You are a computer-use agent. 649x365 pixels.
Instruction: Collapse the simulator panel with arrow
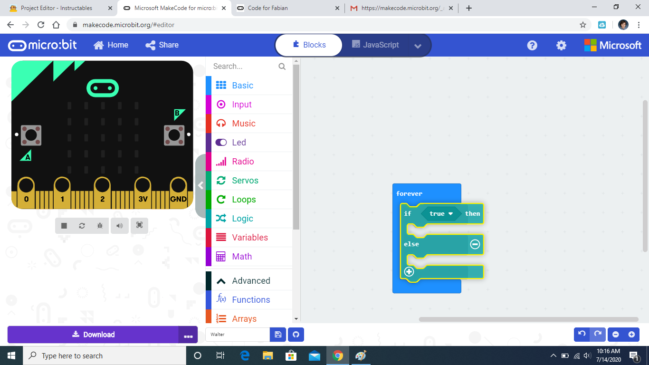200,186
